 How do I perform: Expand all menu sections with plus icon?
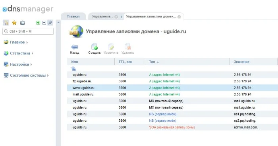(x=38, y=23)
